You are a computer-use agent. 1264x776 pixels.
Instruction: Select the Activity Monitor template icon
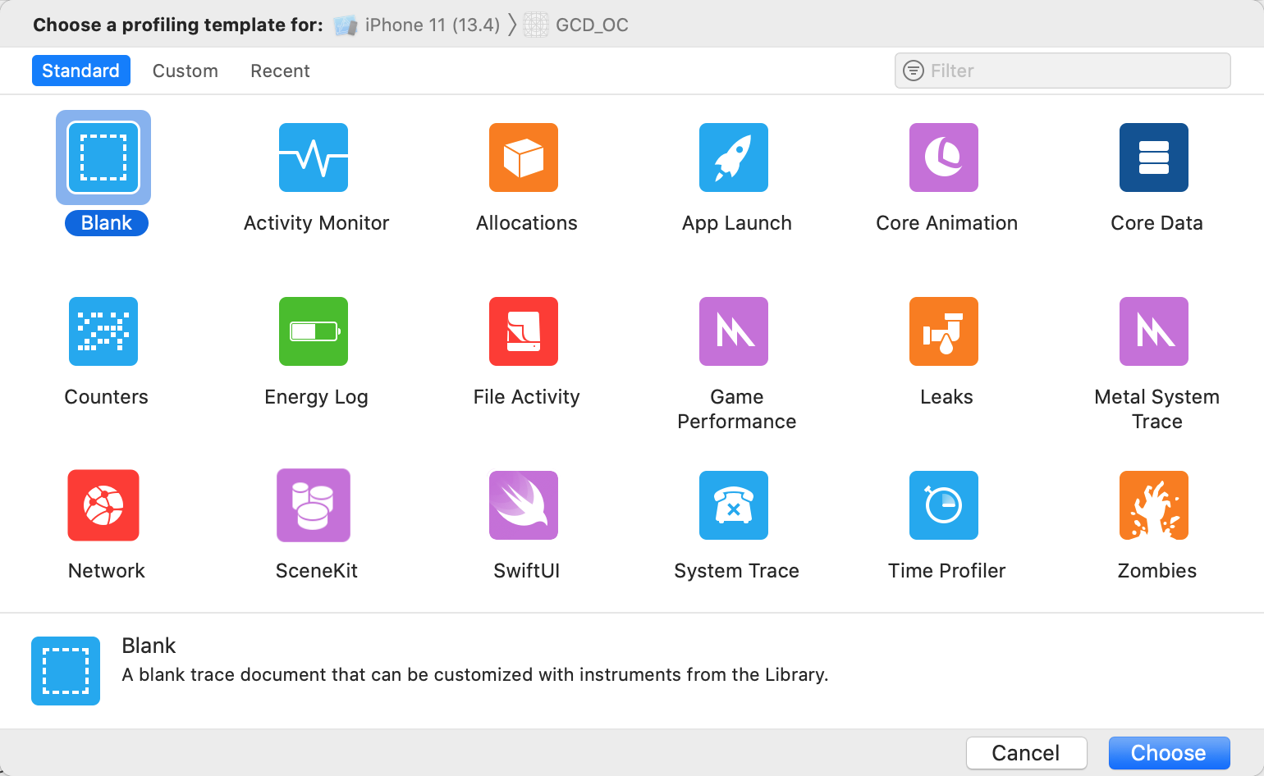point(314,157)
